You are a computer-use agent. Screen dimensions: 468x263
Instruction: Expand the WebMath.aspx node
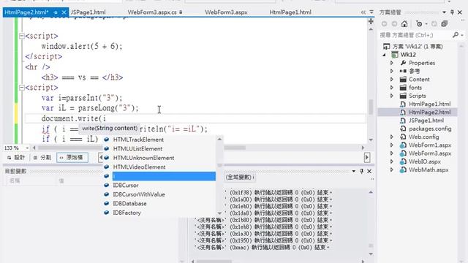tap(392, 170)
